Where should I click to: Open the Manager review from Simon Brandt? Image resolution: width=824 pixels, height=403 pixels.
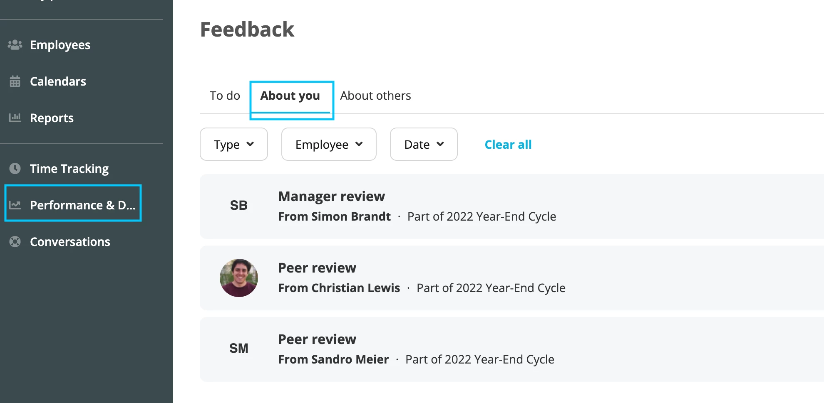tap(512, 206)
